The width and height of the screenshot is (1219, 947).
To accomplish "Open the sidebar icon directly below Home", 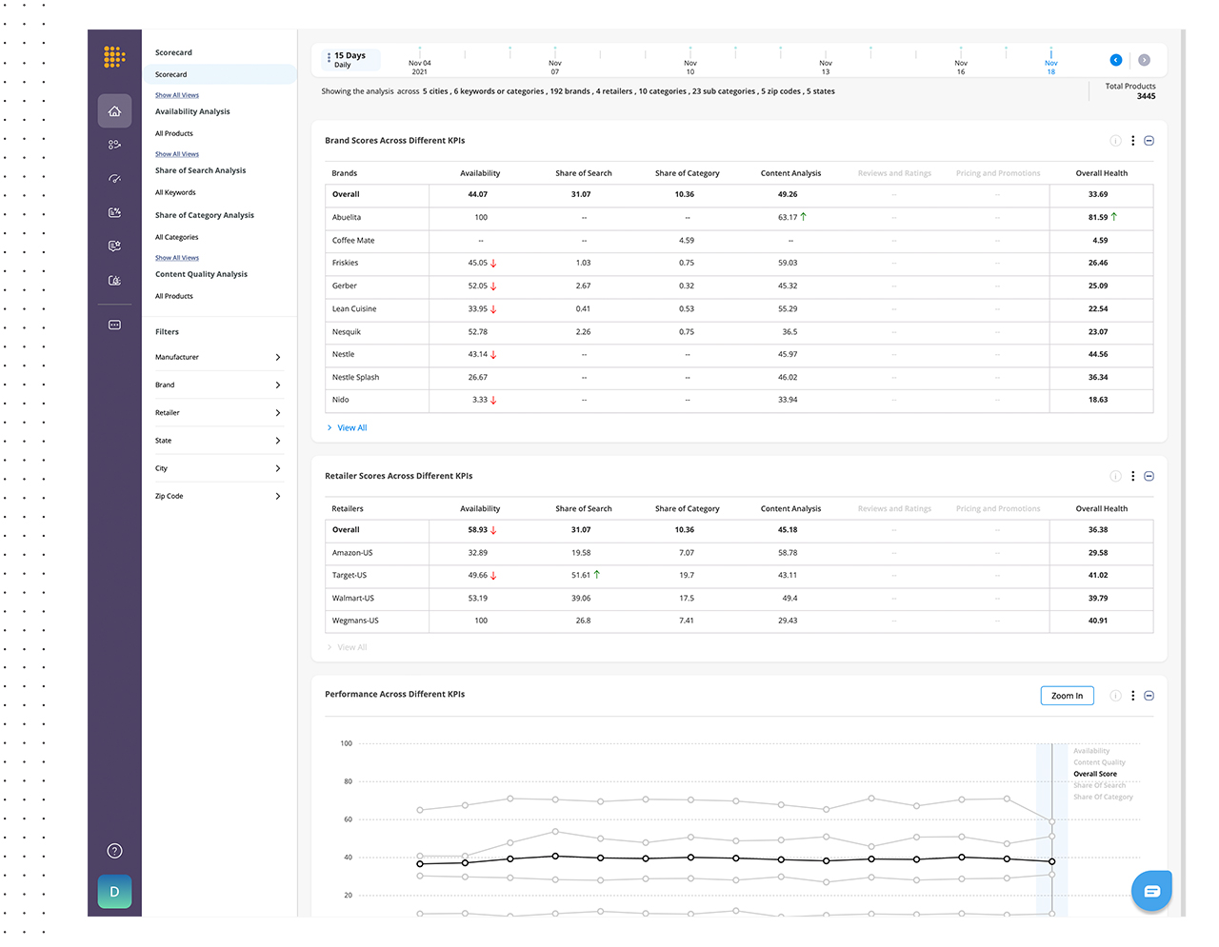I will click(114, 145).
